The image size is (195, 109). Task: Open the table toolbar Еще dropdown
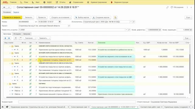point(187,38)
